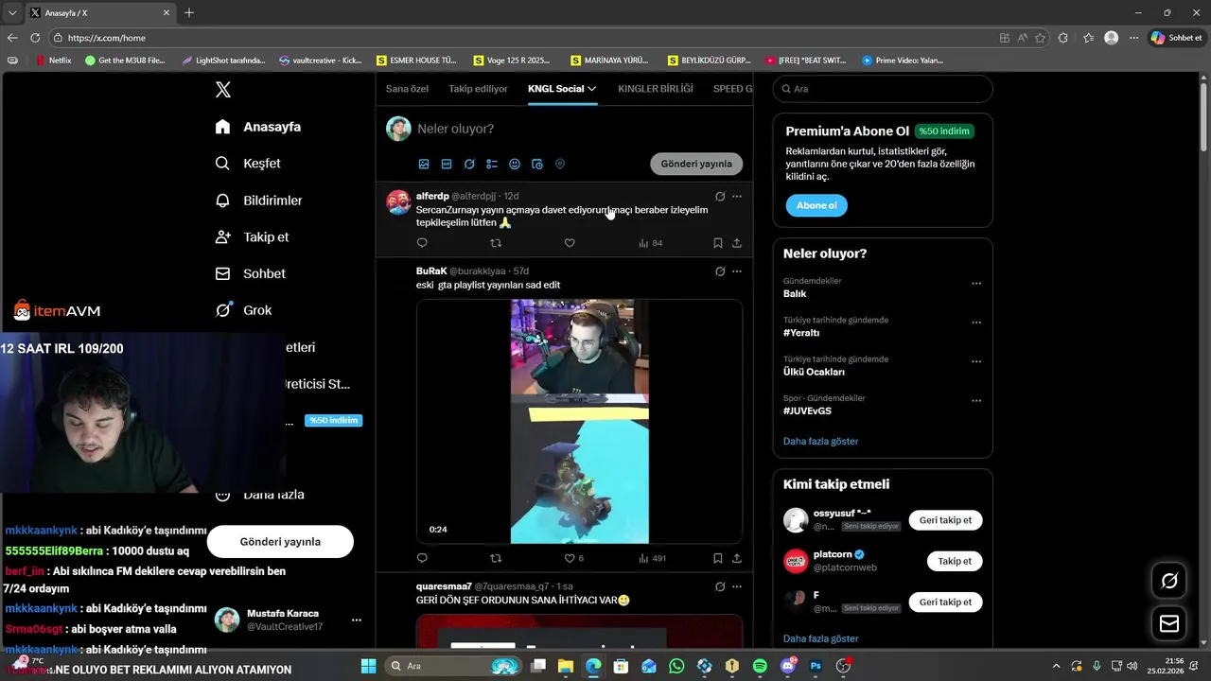
Task: Follow back user F
Action: (945, 602)
